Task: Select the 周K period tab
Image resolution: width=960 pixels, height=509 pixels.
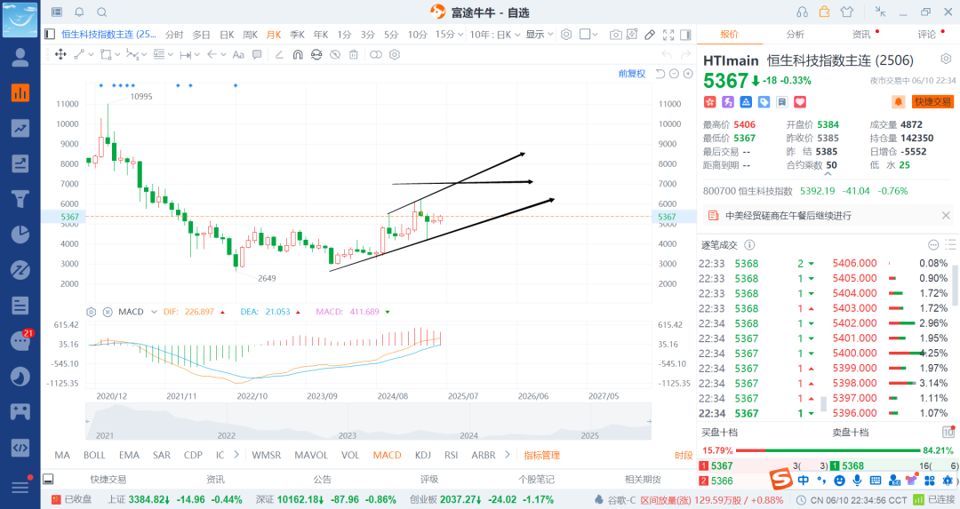Action: point(251,35)
